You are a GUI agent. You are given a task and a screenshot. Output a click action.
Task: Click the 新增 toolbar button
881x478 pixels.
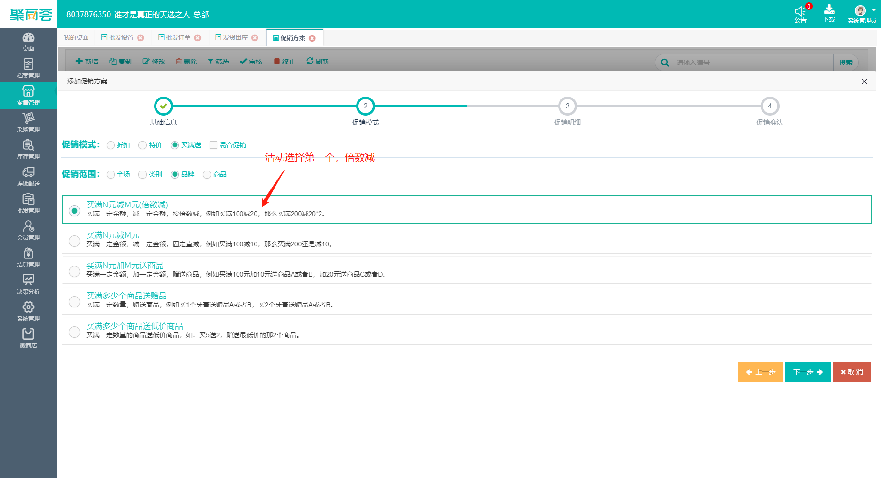click(87, 62)
